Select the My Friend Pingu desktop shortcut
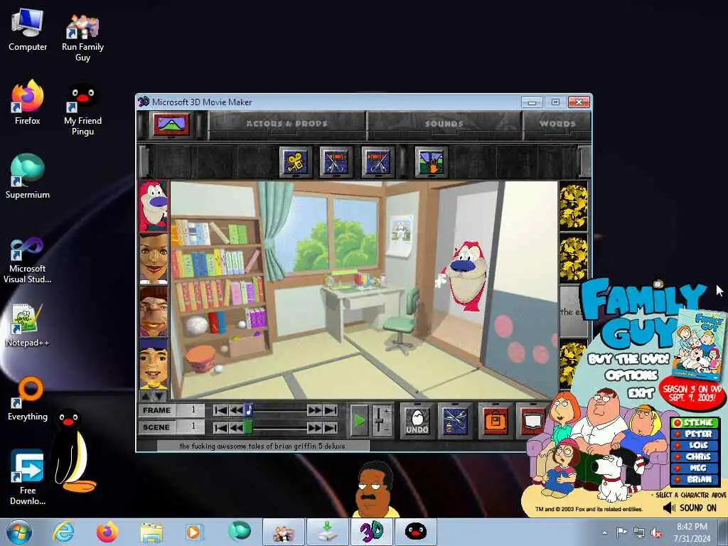Viewport: 728px width, 546px height. tap(82, 109)
